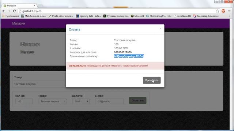Click the Кол-во quantity input field
This screenshot has height=131, width=234.
coord(24,101)
